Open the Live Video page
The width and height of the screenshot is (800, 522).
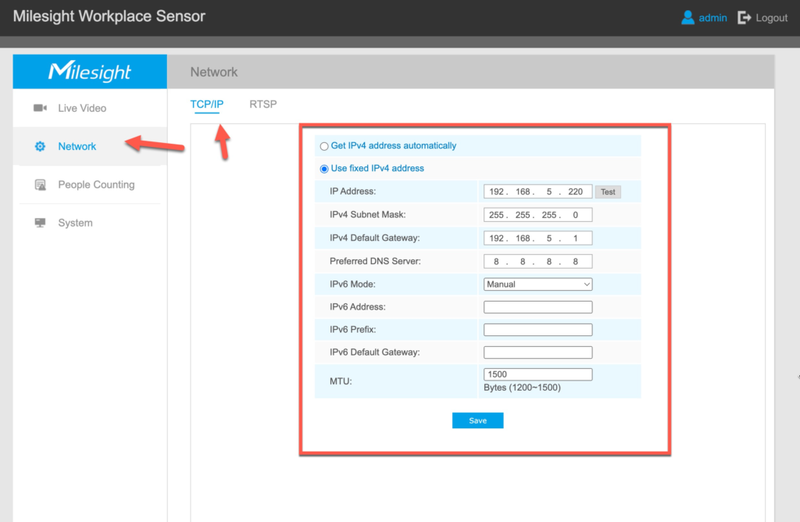[x=81, y=108]
